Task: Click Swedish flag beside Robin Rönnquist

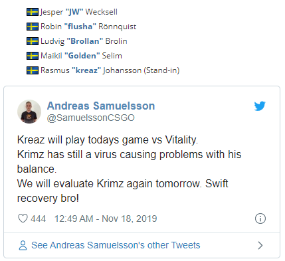Action: [33, 27]
